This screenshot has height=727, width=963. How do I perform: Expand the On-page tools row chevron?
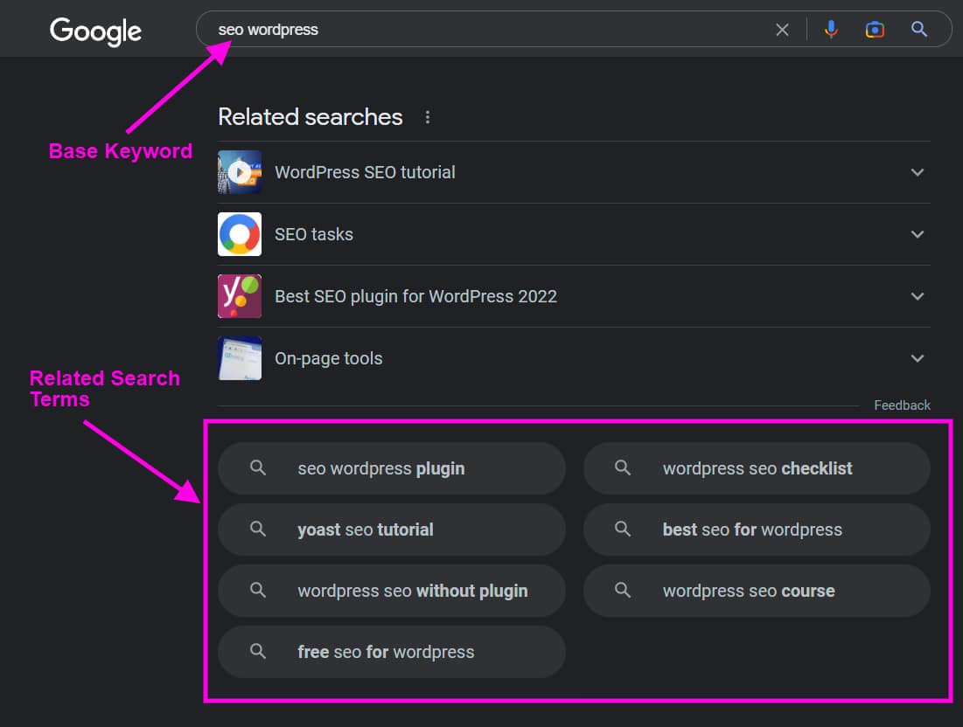(917, 358)
